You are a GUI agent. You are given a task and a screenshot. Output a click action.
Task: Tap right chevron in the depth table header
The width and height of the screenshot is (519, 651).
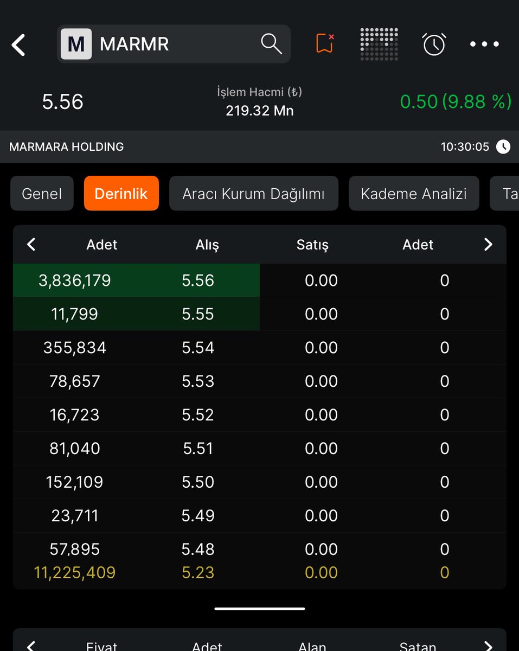coord(488,245)
